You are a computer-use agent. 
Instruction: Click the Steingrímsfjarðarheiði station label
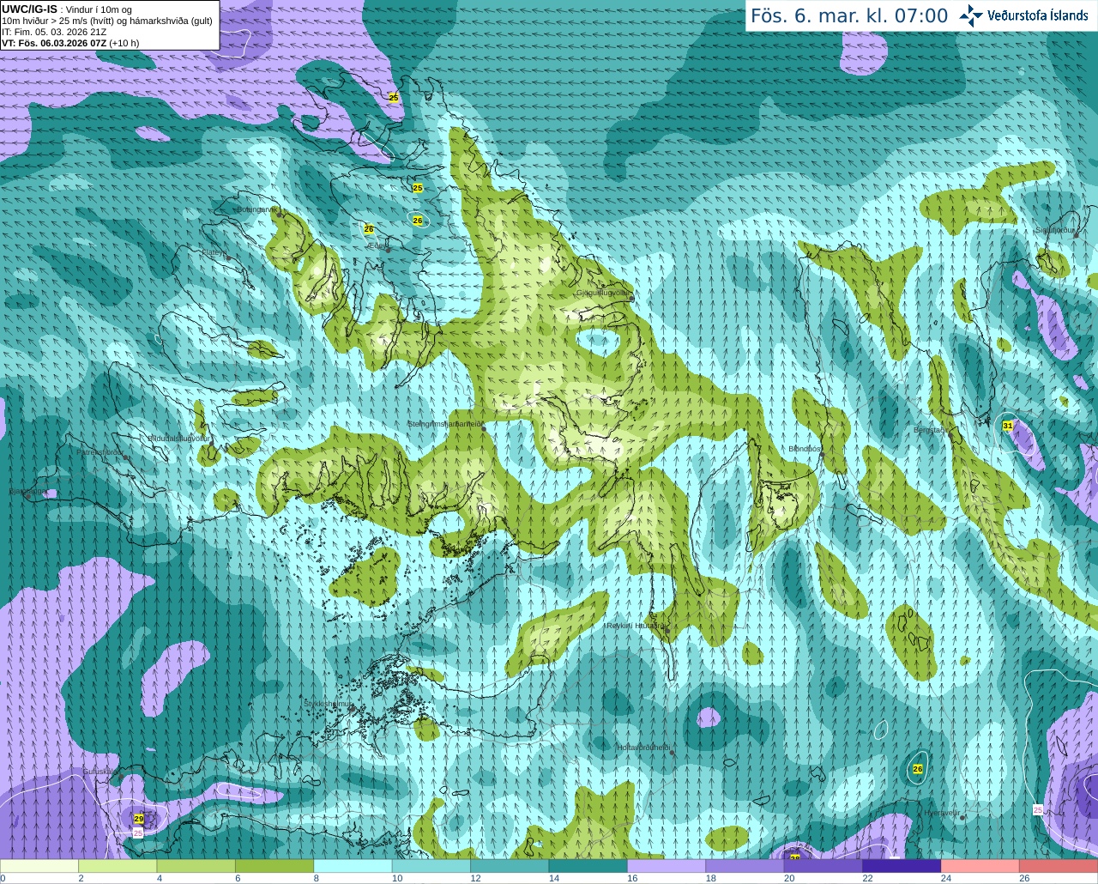click(x=444, y=423)
